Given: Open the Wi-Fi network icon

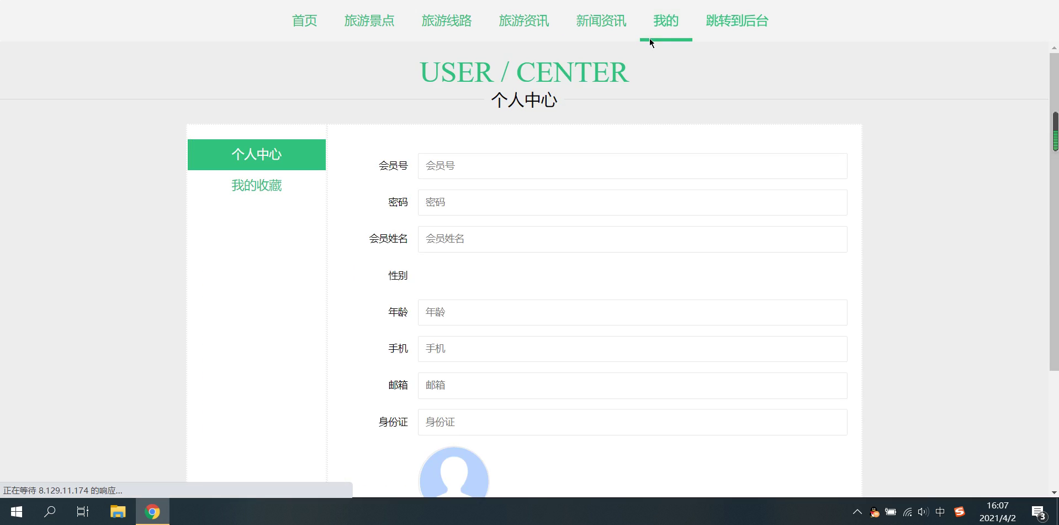Looking at the screenshot, I should tap(907, 512).
